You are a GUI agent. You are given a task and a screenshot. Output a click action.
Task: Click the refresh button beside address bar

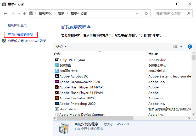146,13
